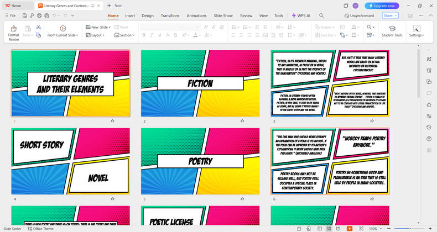The width and height of the screenshot is (437, 232).
Task: Click the Unsynchronized cloud status
Action: point(359,15)
